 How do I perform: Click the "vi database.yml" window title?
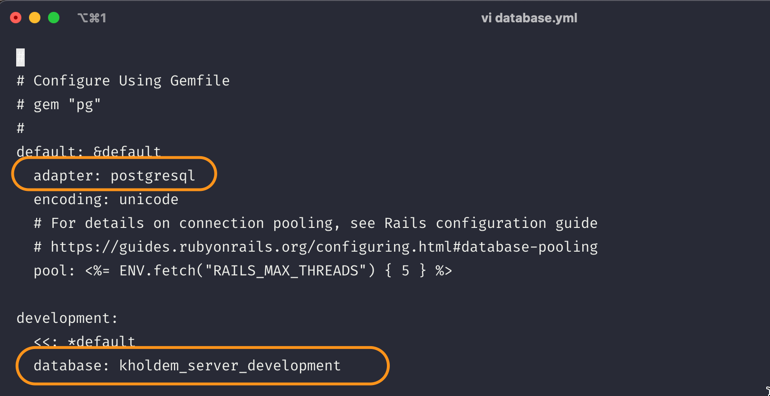529,18
